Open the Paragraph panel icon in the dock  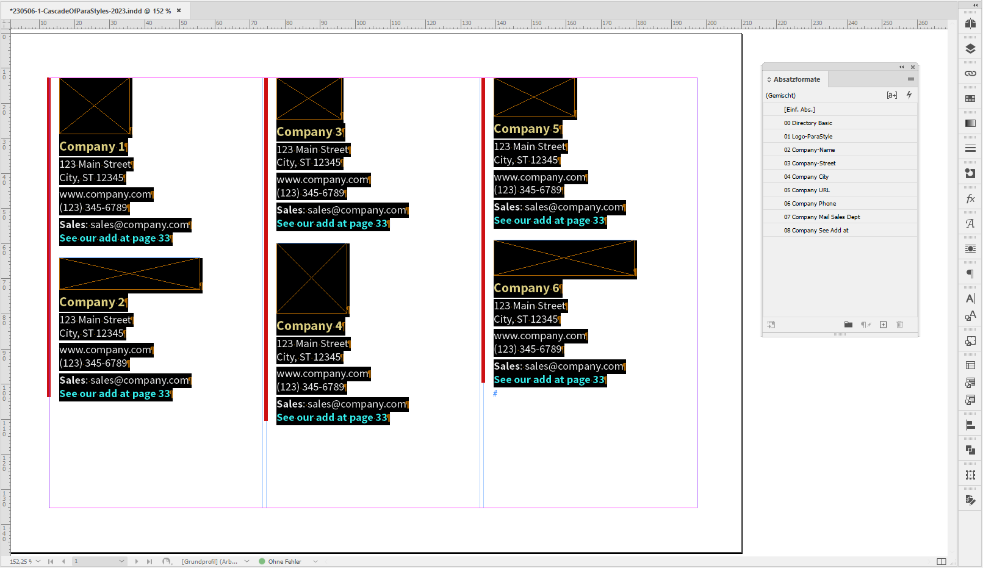[x=970, y=274]
